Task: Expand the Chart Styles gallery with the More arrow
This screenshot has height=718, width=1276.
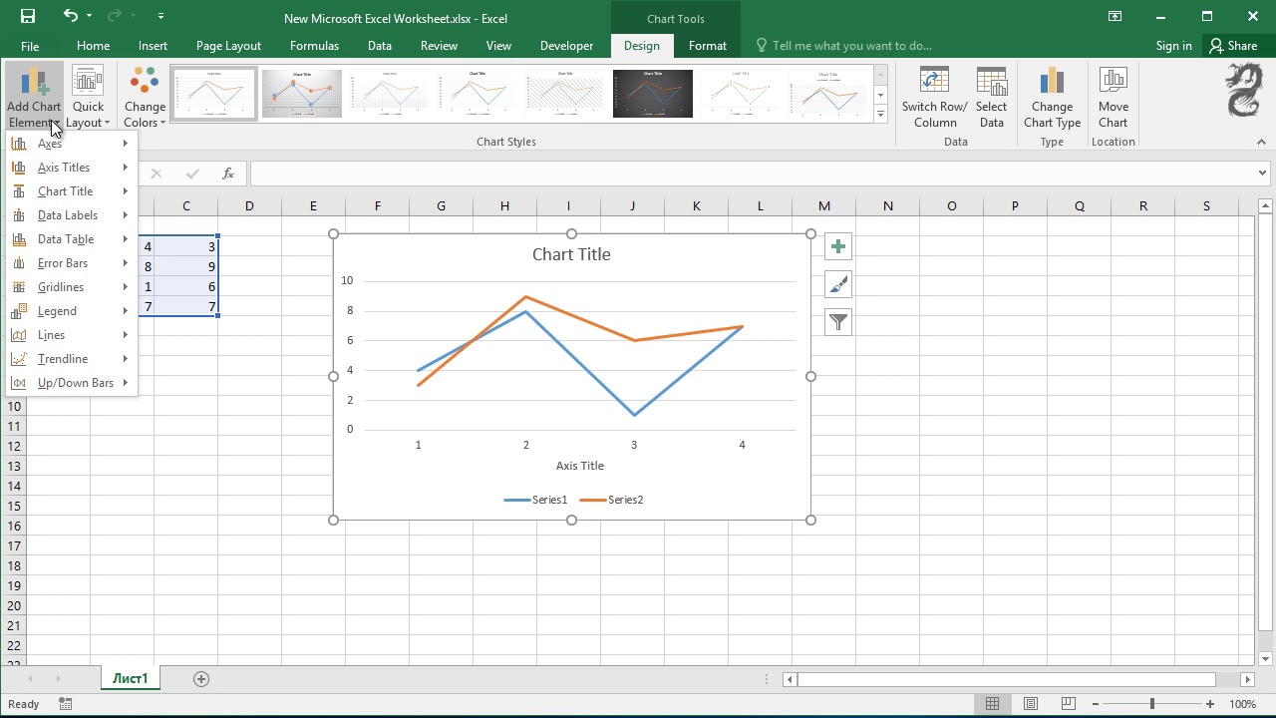Action: [x=880, y=115]
